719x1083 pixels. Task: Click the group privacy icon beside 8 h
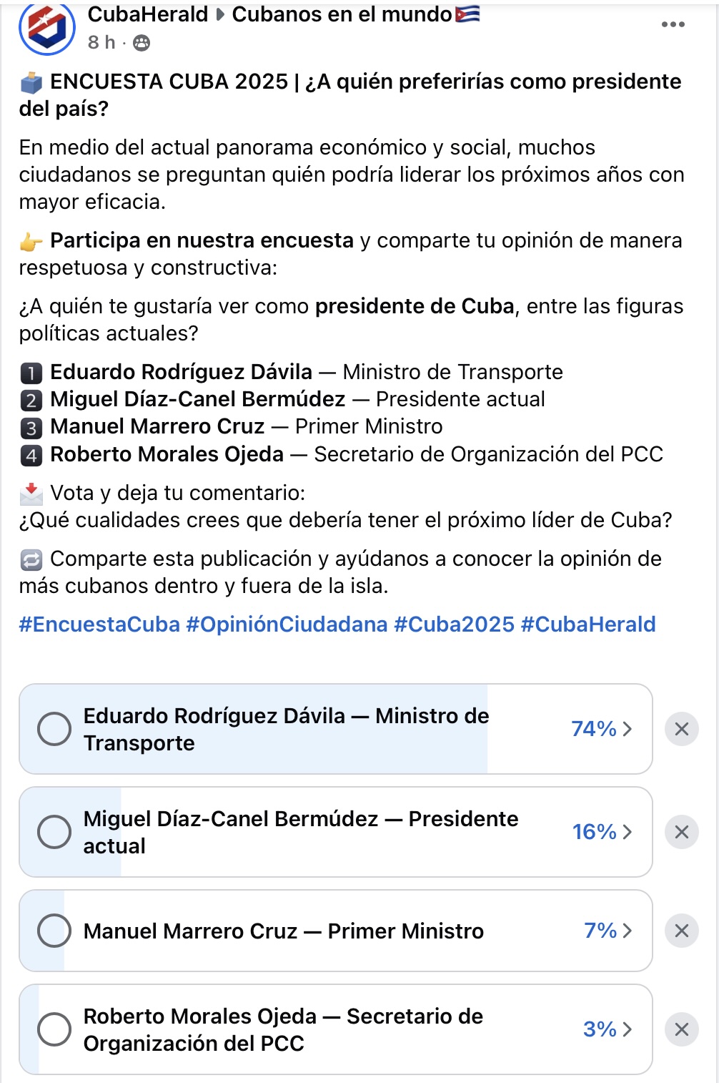[x=142, y=43]
